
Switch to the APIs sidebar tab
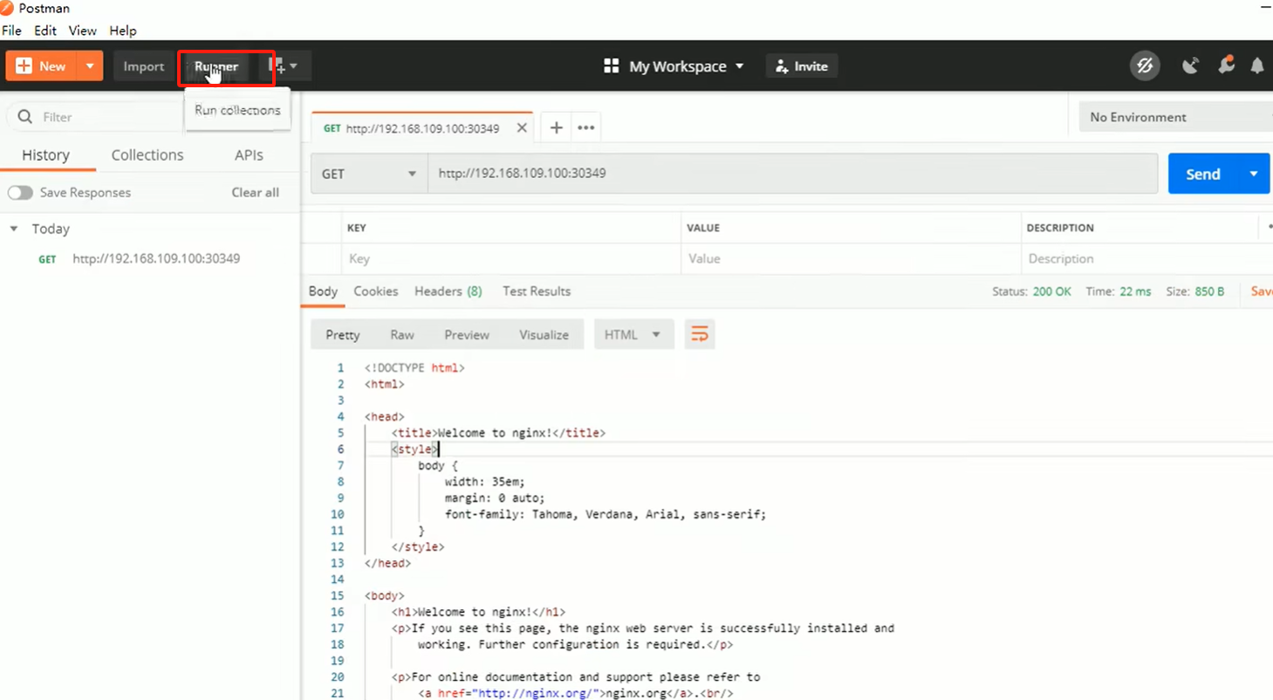pyautogui.click(x=249, y=155)
